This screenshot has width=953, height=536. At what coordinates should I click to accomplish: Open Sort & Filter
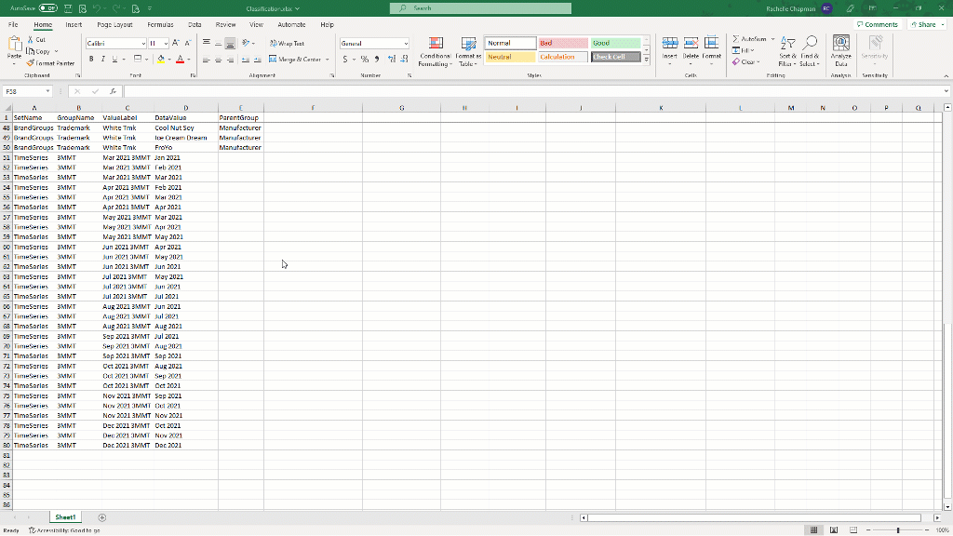click(x=787, y=52)
